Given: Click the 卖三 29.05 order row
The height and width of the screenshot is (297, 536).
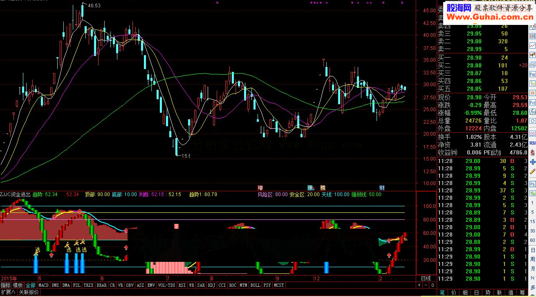Looking at the screenshot, I should (482, 33).
